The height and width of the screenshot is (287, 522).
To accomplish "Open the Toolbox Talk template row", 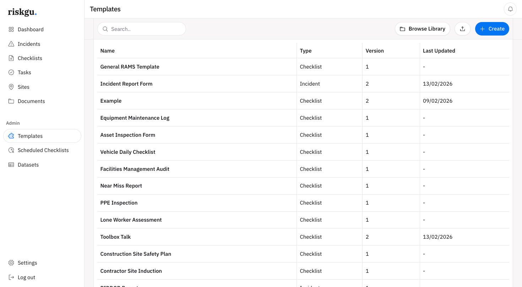I will 116,237.
